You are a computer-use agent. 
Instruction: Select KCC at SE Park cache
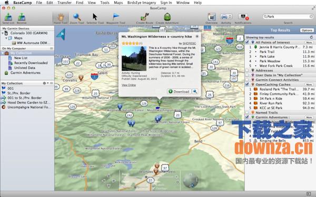[281, 108]
